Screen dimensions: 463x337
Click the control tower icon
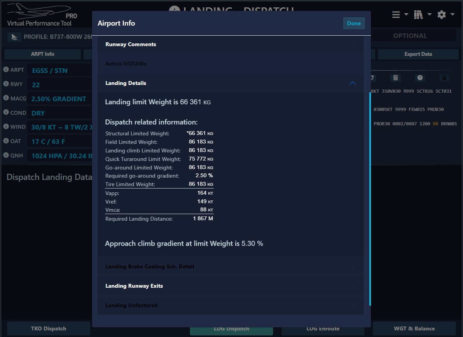[x=444, y=78]
